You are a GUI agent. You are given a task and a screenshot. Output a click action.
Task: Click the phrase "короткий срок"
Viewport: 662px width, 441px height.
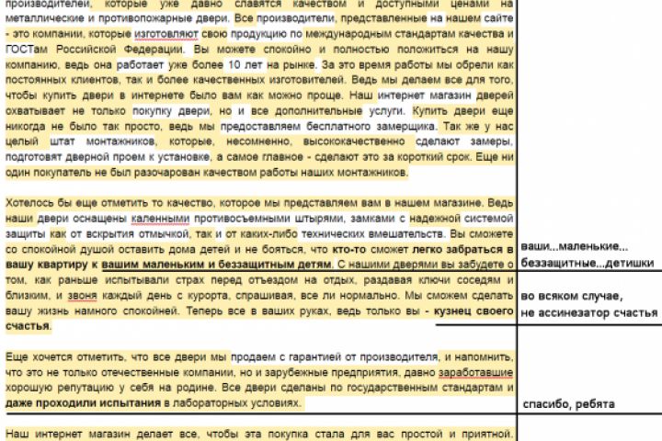point(434,157)
